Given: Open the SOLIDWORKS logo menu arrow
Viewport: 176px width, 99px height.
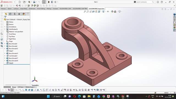Looking at the screenshot, I should (x=15, y=2).
